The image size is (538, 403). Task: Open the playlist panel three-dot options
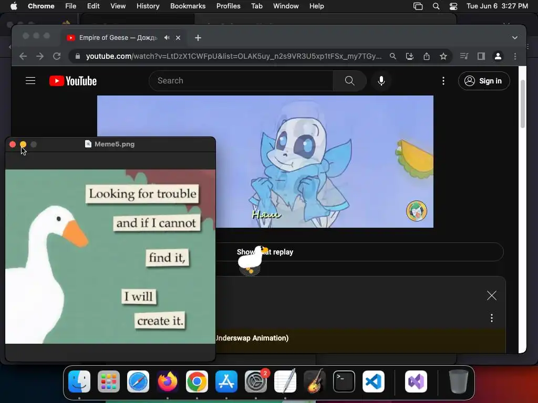pos(492,318)
